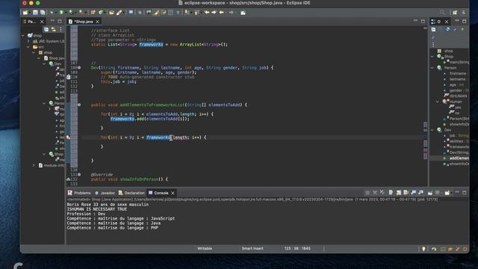
Task: Expand the module-info node in Package Explorer
Action: pos(34,165)
